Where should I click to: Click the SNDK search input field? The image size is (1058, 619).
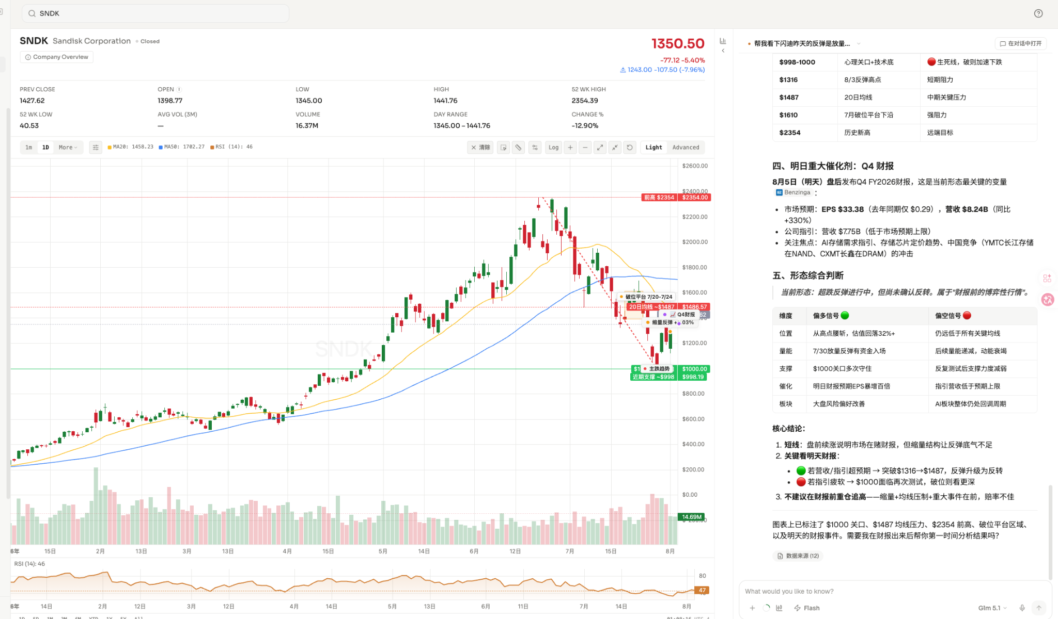[155, 13]
